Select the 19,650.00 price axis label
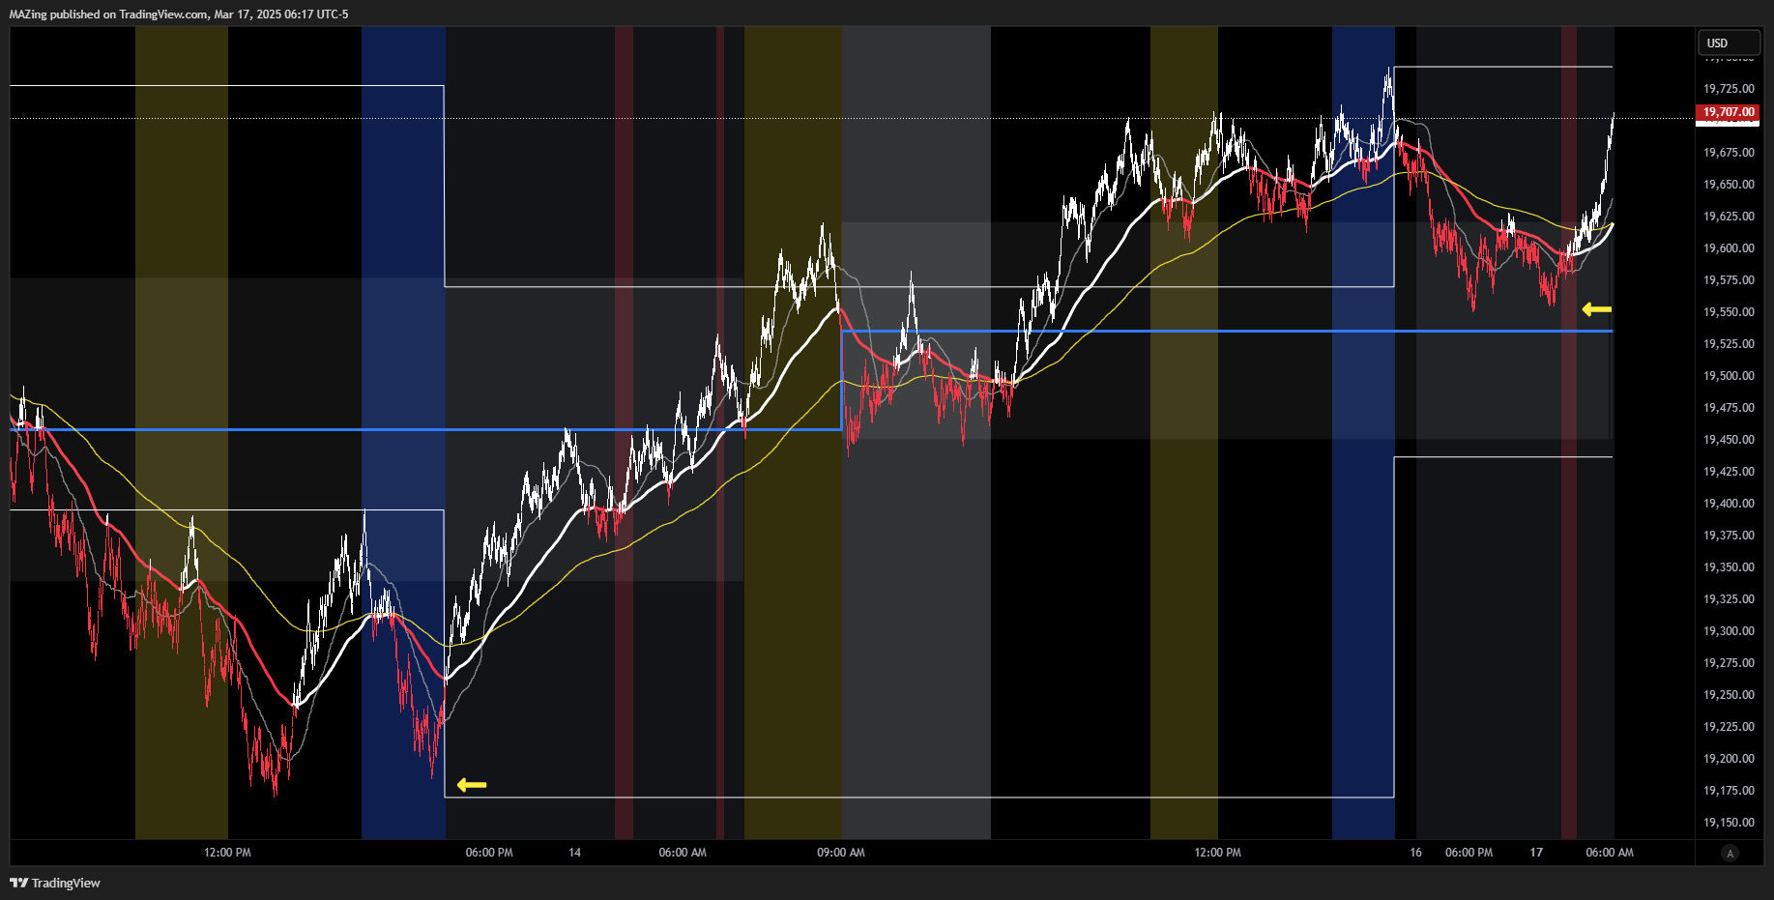The width and height of the screenshot is (1774, 900). (1729, 185)
